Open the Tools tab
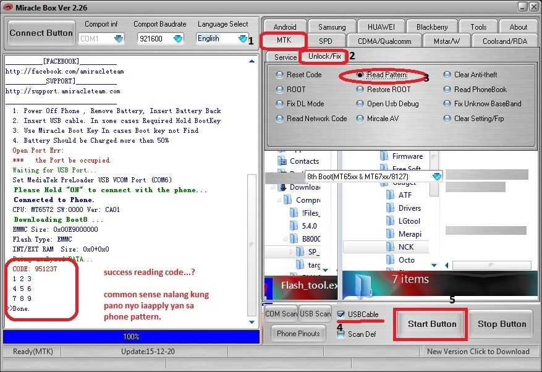542x372 pixels. (x=478, y=27)
